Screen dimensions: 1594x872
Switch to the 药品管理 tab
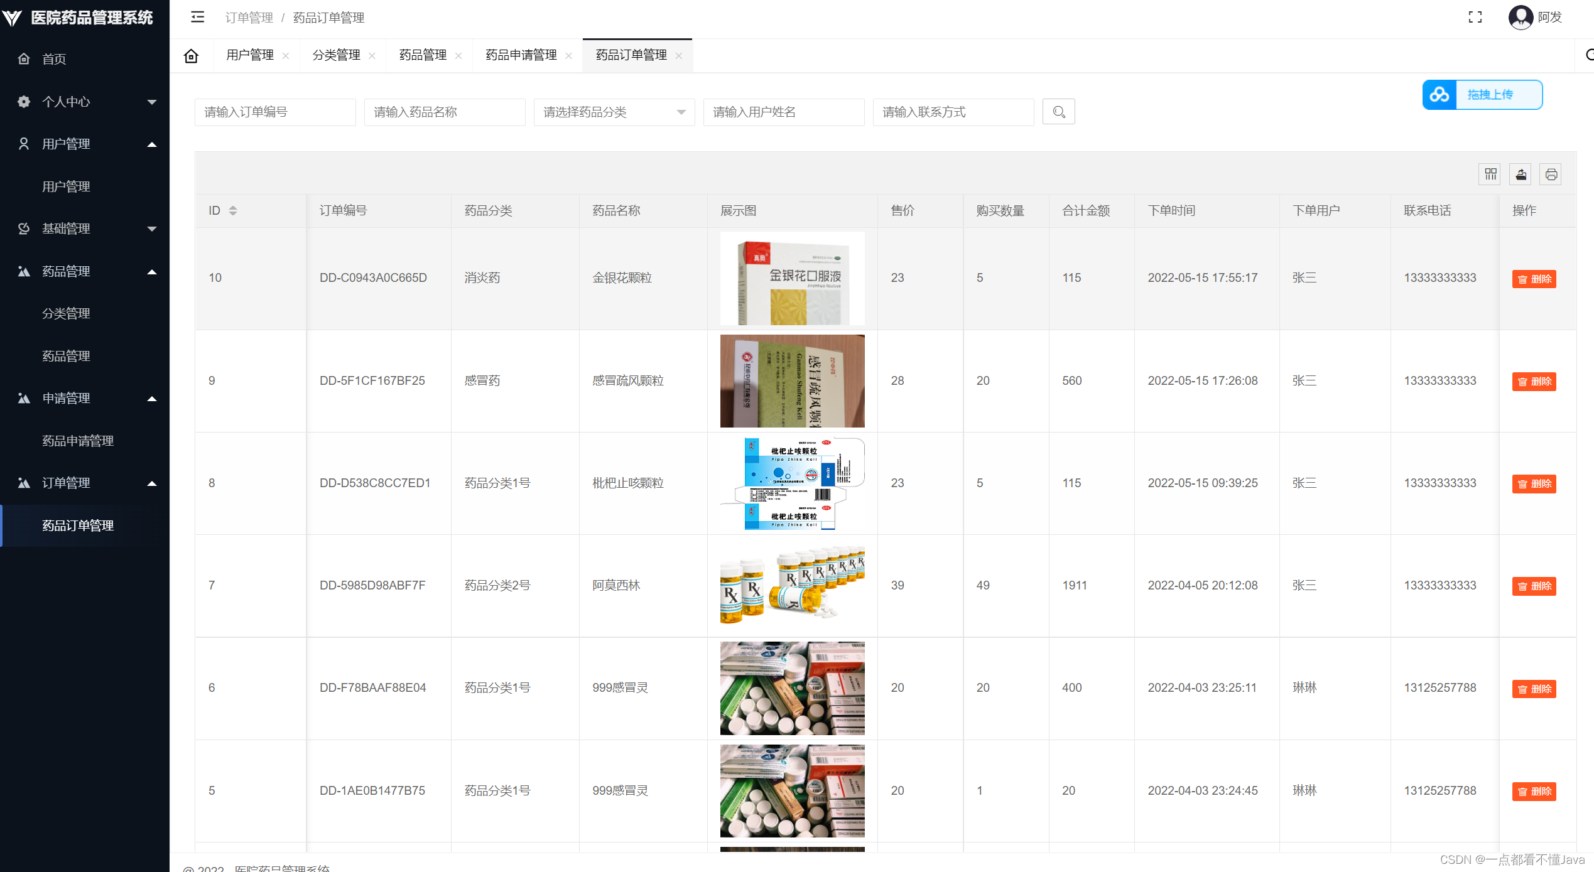point(421,55)
